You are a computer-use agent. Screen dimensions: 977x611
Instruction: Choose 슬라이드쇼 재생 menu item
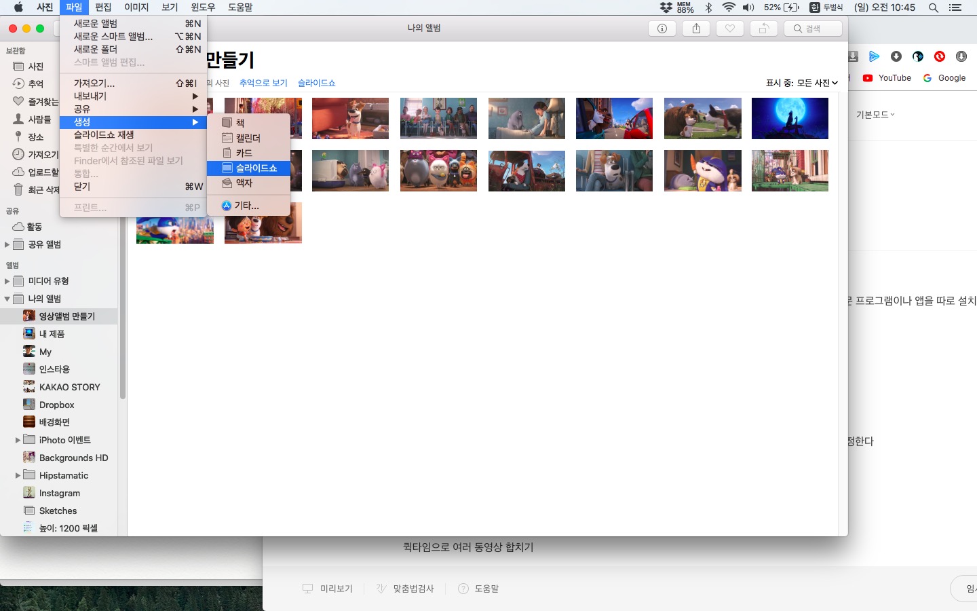(133, 134)
